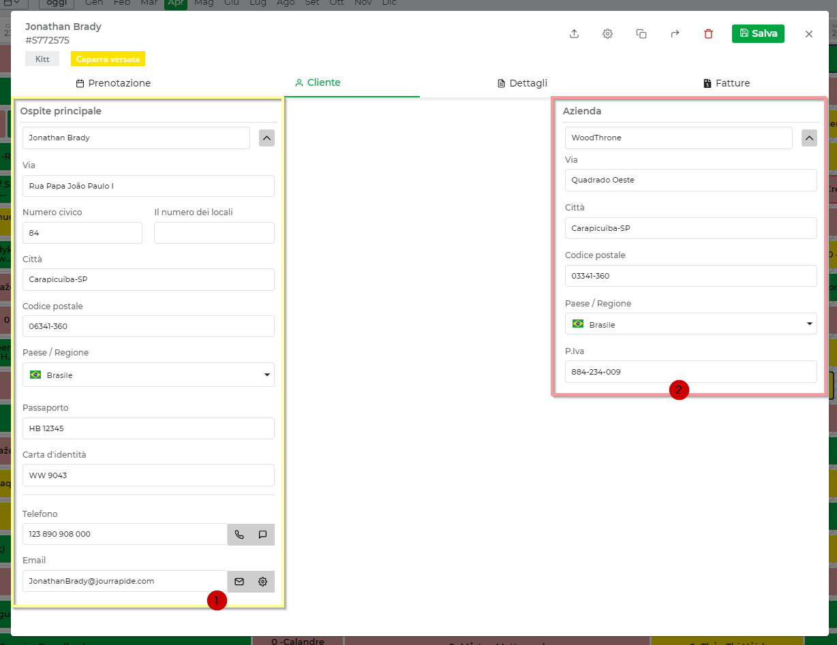
Task: Click the Caparra versata yellow tag
Action: [108, 59]
